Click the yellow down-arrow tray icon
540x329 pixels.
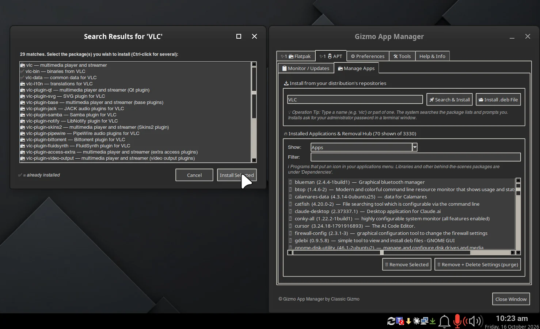tap(408, 321)
